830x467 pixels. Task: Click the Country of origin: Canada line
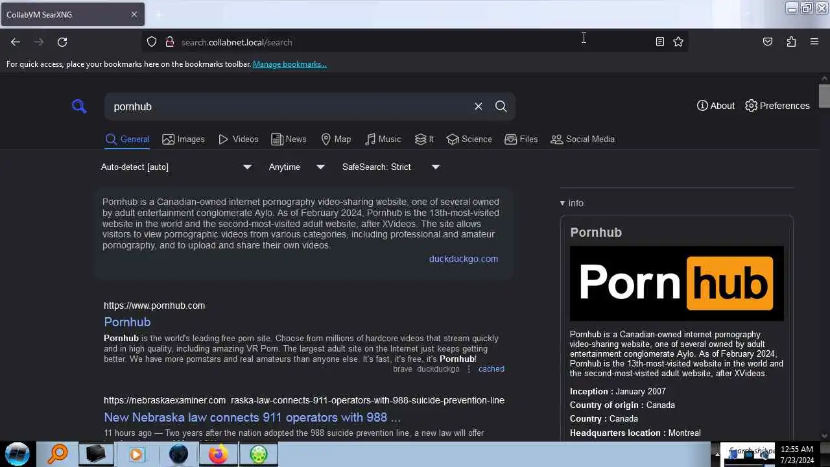622,405
